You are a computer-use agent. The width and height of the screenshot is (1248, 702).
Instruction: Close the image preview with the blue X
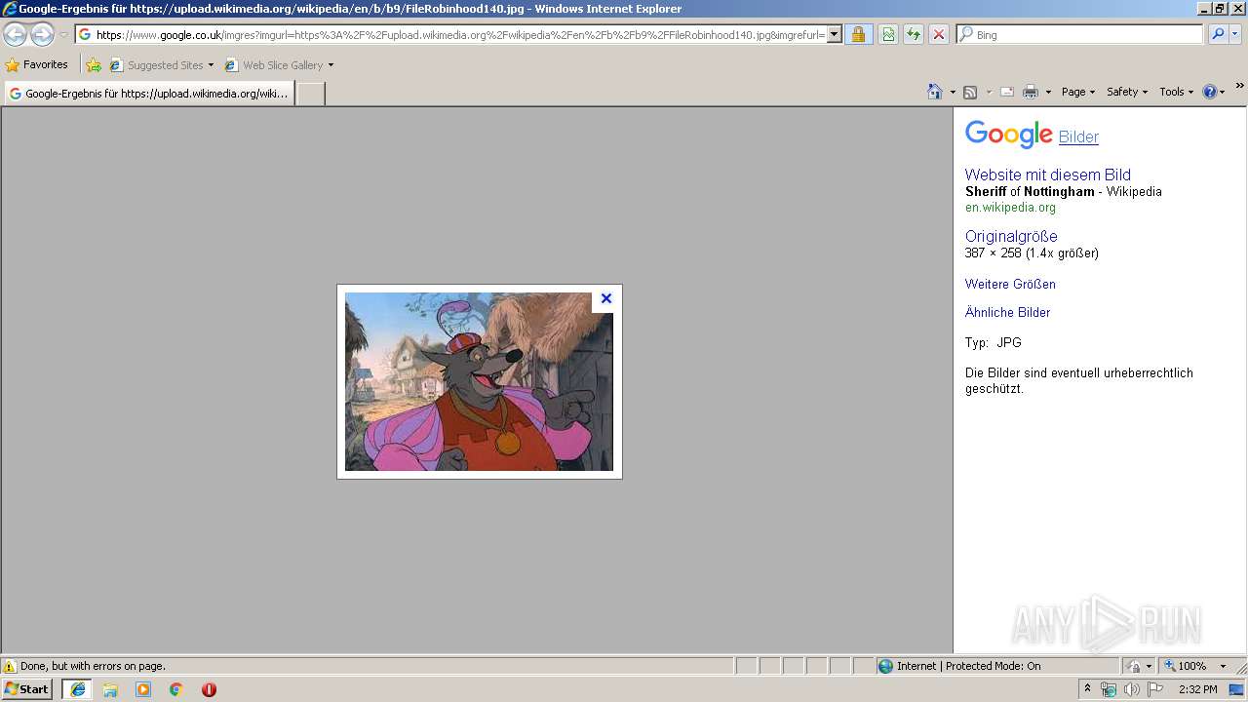coord(606,299)
